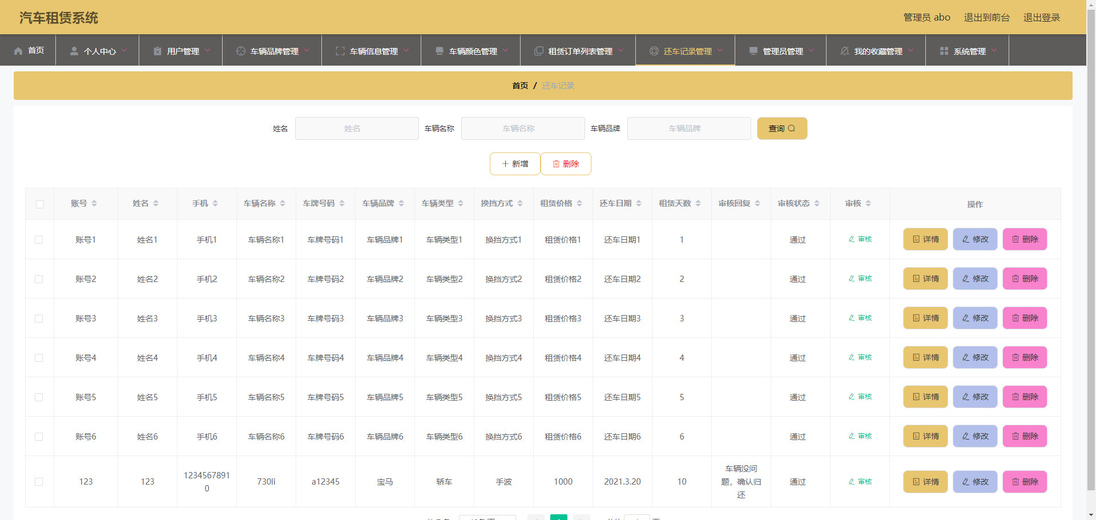Expand the 系统管理 menu chevron
This screenshot has width=1096, height=520.
[x=994, y=50]
